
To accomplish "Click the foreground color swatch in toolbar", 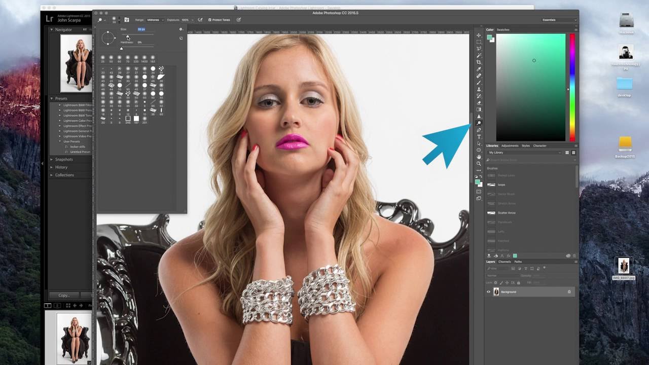I will click(477, 181).
